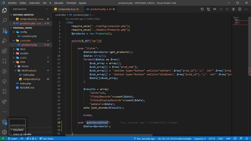
Task: Open mntproducto.js in MntProducto folder
Action: (31, 79)
